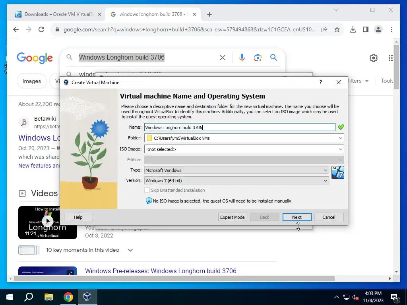
Task: Switch to Downloads – Oracle VM VirtualBox tab
Action: coord(58,14)
